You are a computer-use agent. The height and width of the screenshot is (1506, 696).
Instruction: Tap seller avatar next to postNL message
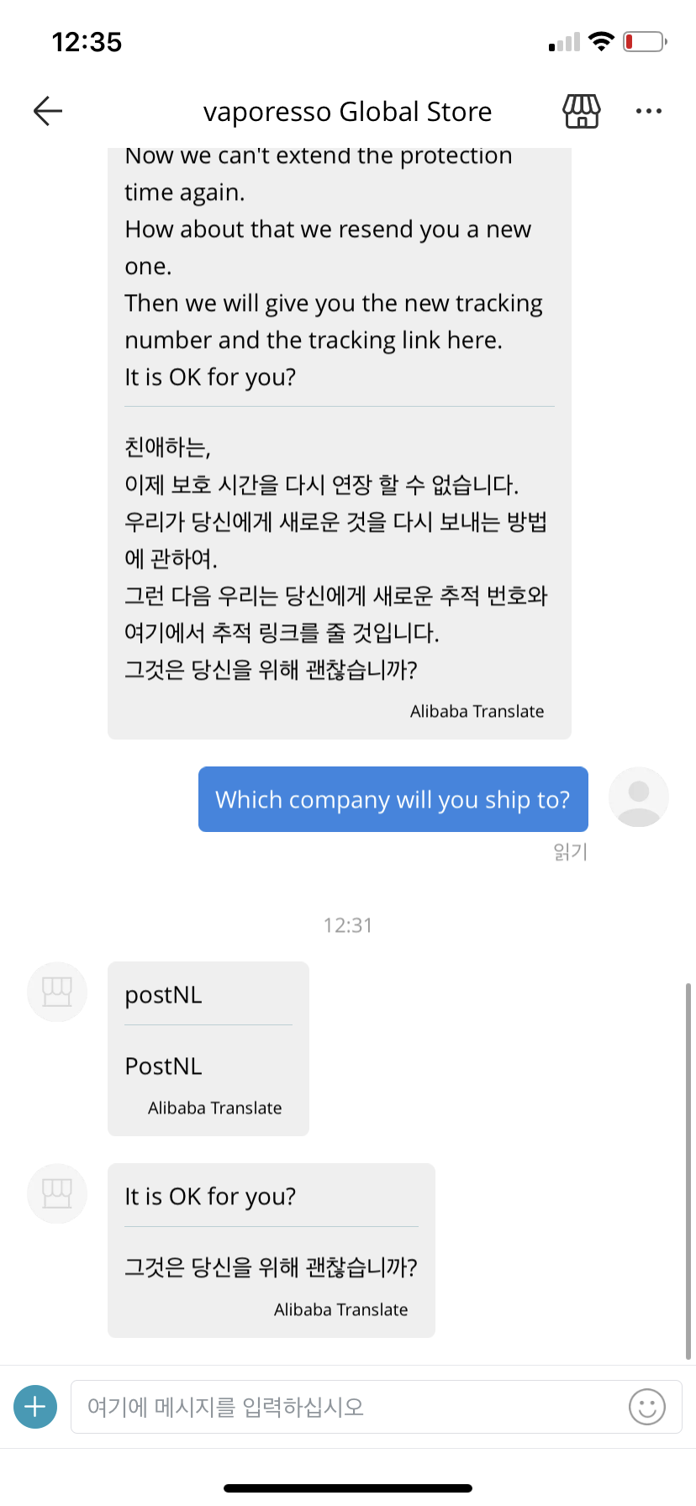click(57, 992)
